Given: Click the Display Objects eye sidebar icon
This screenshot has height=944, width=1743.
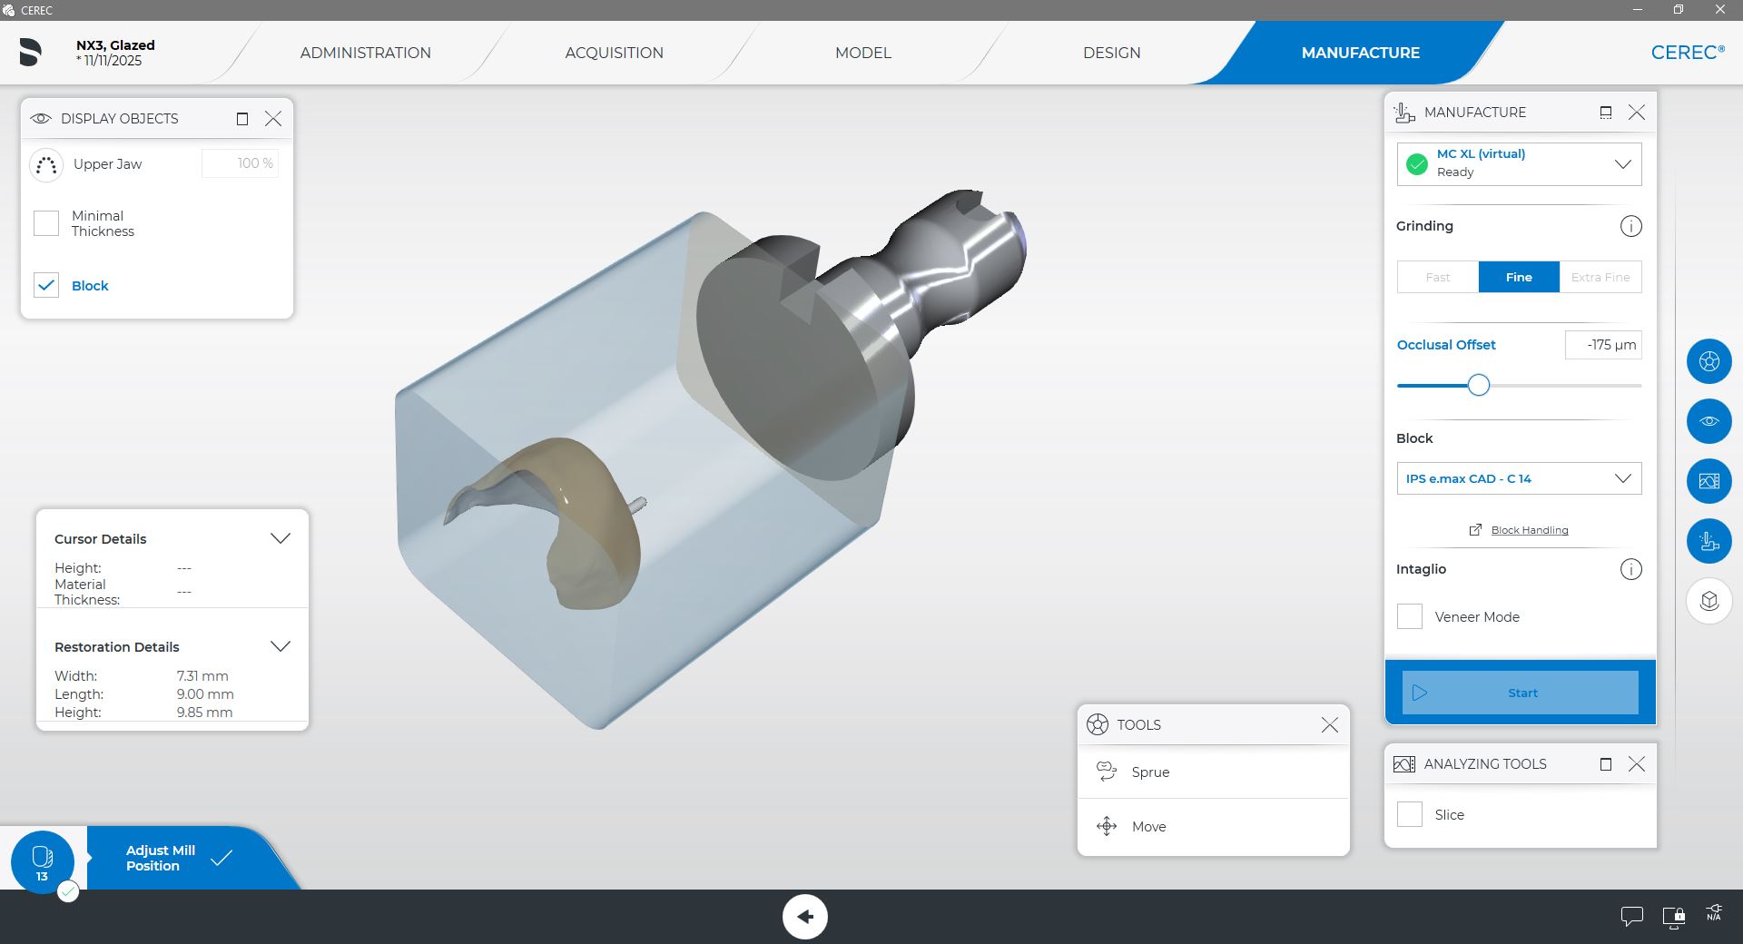Looking at the screenshot, I should click(x=1709, y=421).
